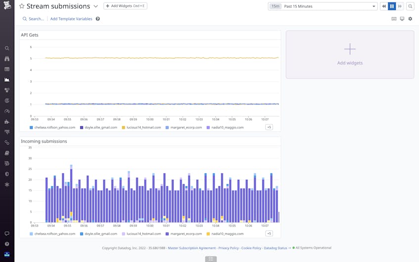Pause live dashboard updates

392,6
